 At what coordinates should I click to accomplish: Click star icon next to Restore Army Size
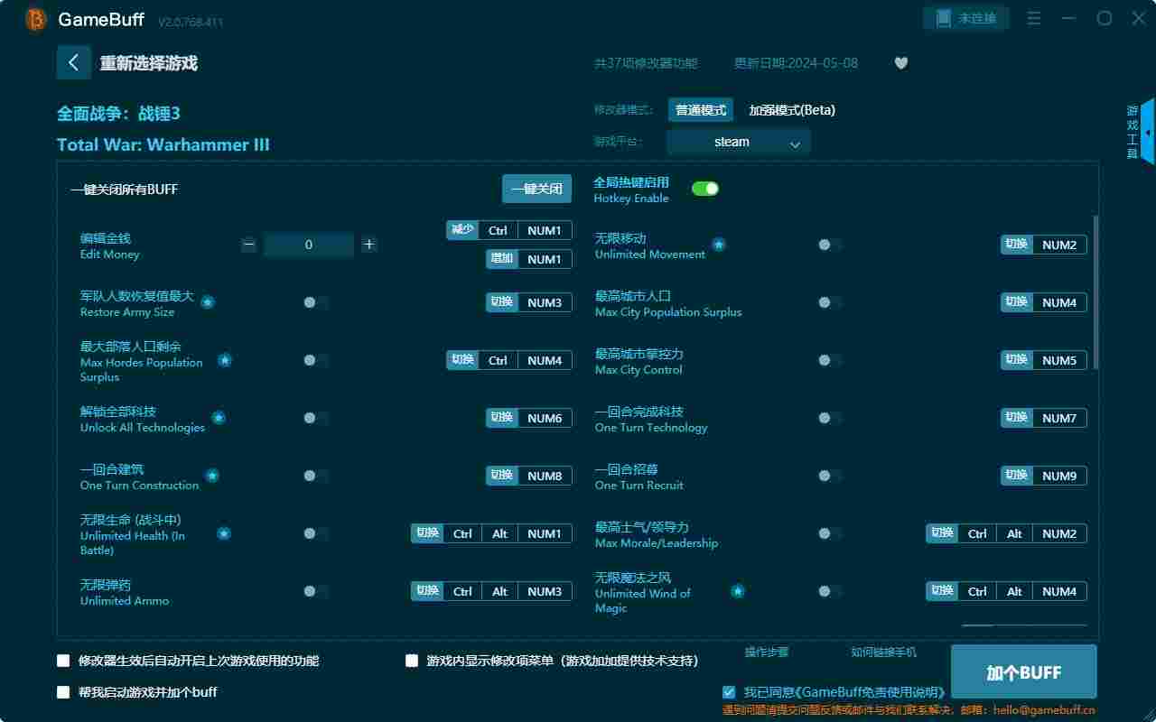208,302
